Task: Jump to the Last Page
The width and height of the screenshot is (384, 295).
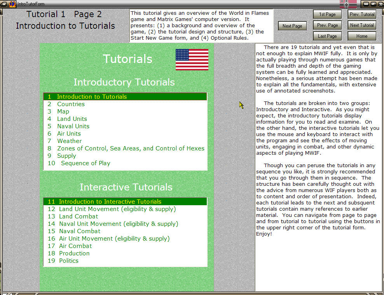Action: [x=327, y=36]
